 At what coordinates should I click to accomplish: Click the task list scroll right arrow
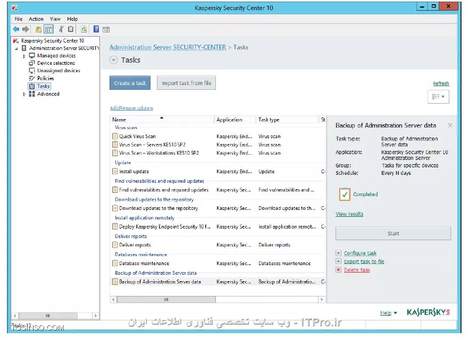click(x=322, y=299)
